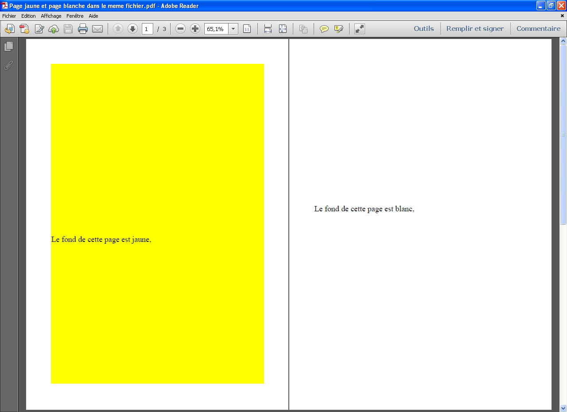567x412 pixels.
Task: Click the fit width scrolling mode icon
Action: pos(268,29)
